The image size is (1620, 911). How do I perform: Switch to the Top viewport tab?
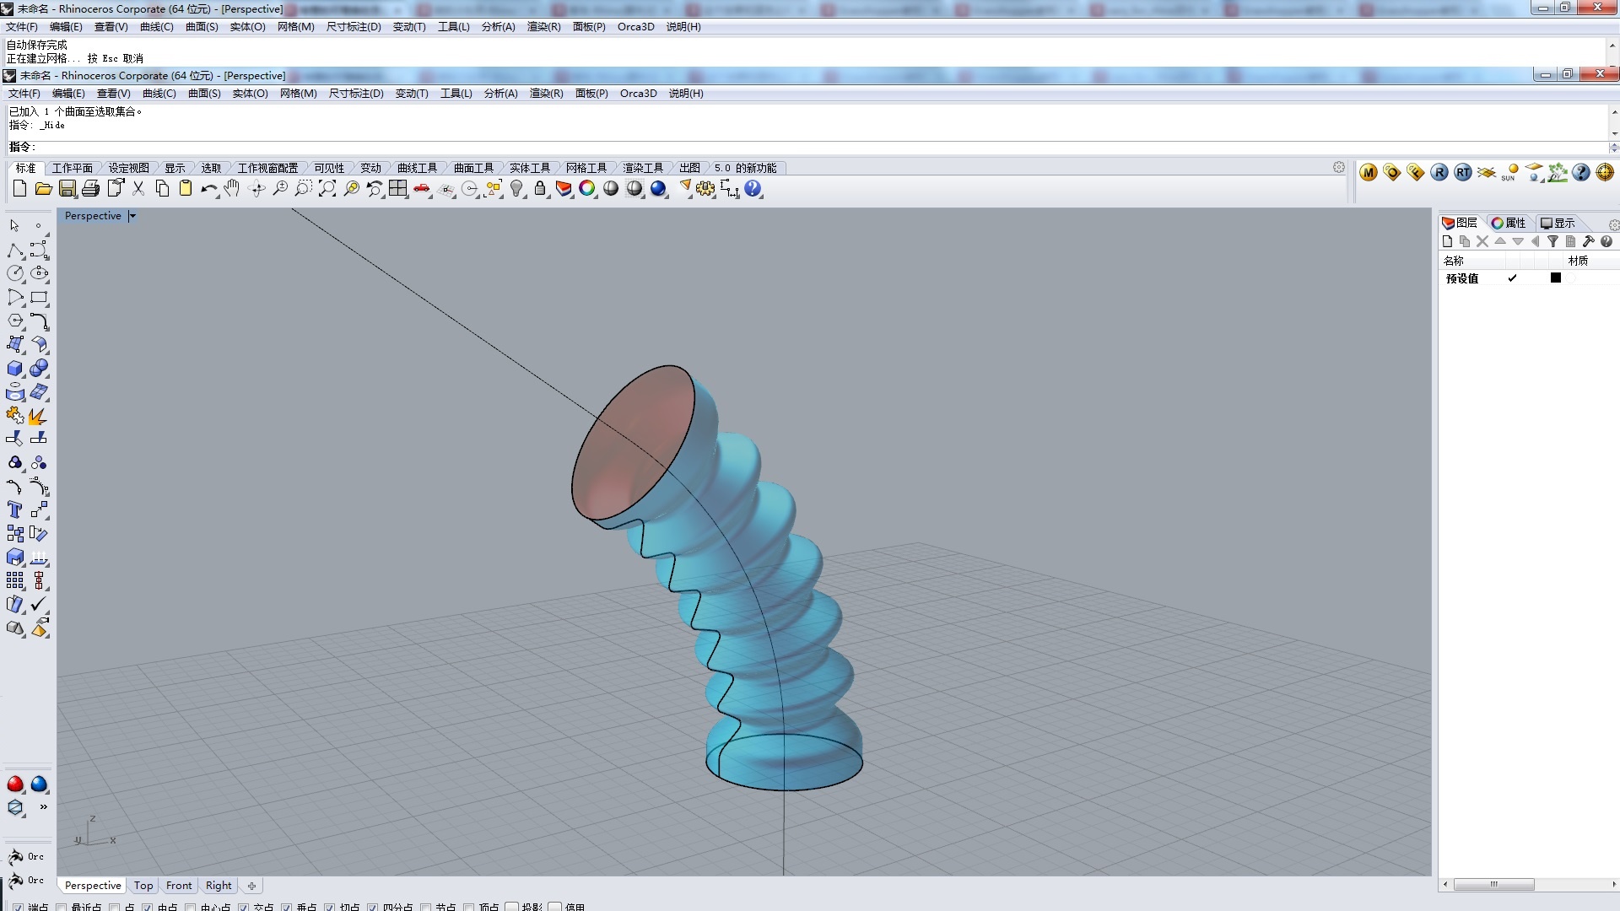(143, 886)
